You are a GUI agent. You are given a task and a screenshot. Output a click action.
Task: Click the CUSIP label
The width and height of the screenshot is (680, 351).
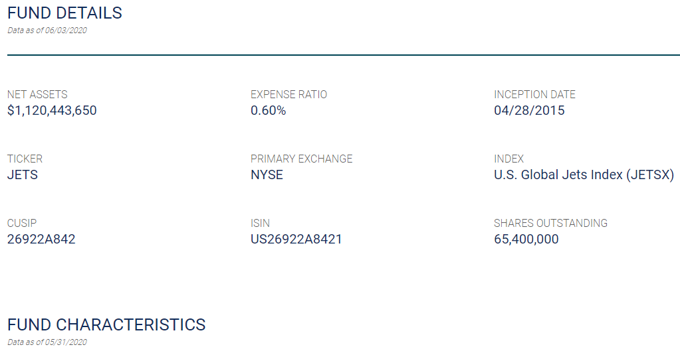click(21, 223)
